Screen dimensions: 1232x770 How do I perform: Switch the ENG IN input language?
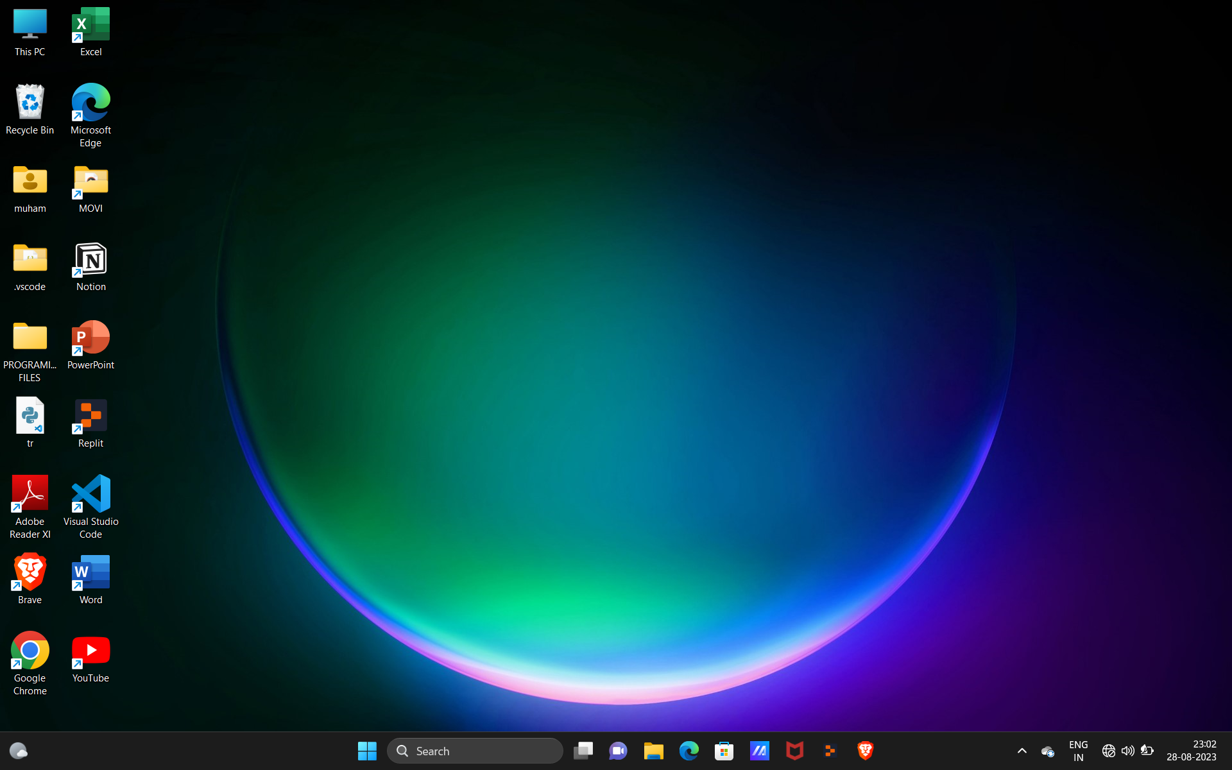[x=1078, y=751]
